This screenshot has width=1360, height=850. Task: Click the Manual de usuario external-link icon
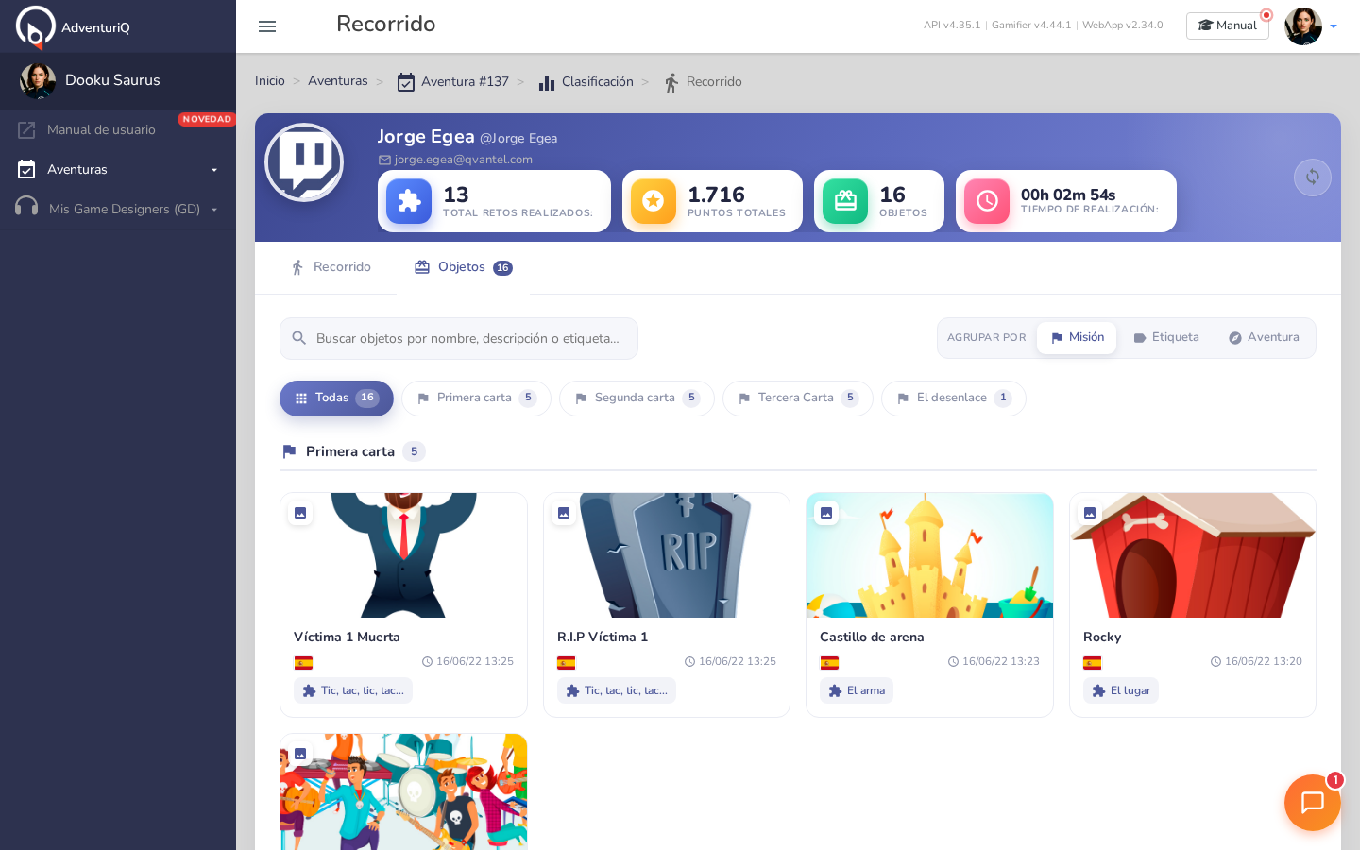(26, 130)
